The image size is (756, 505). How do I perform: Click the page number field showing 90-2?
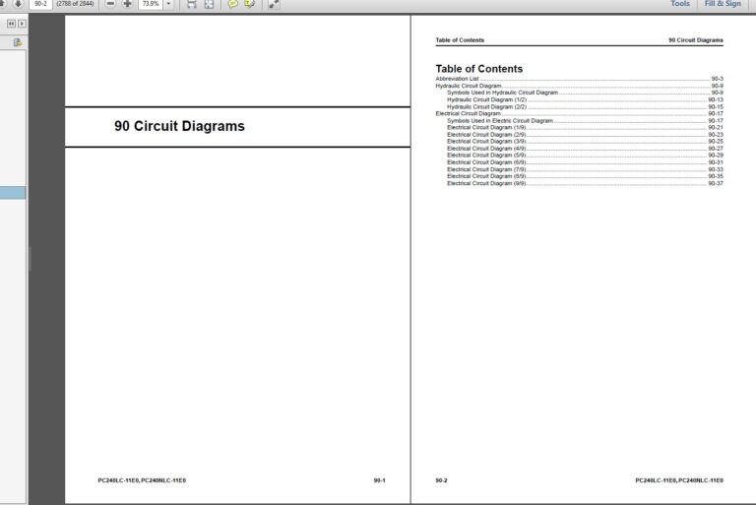point(40,4)
